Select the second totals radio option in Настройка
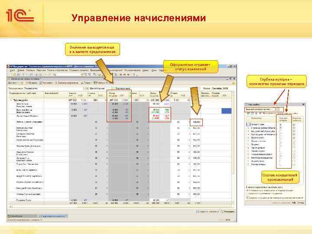 (247, 193)
